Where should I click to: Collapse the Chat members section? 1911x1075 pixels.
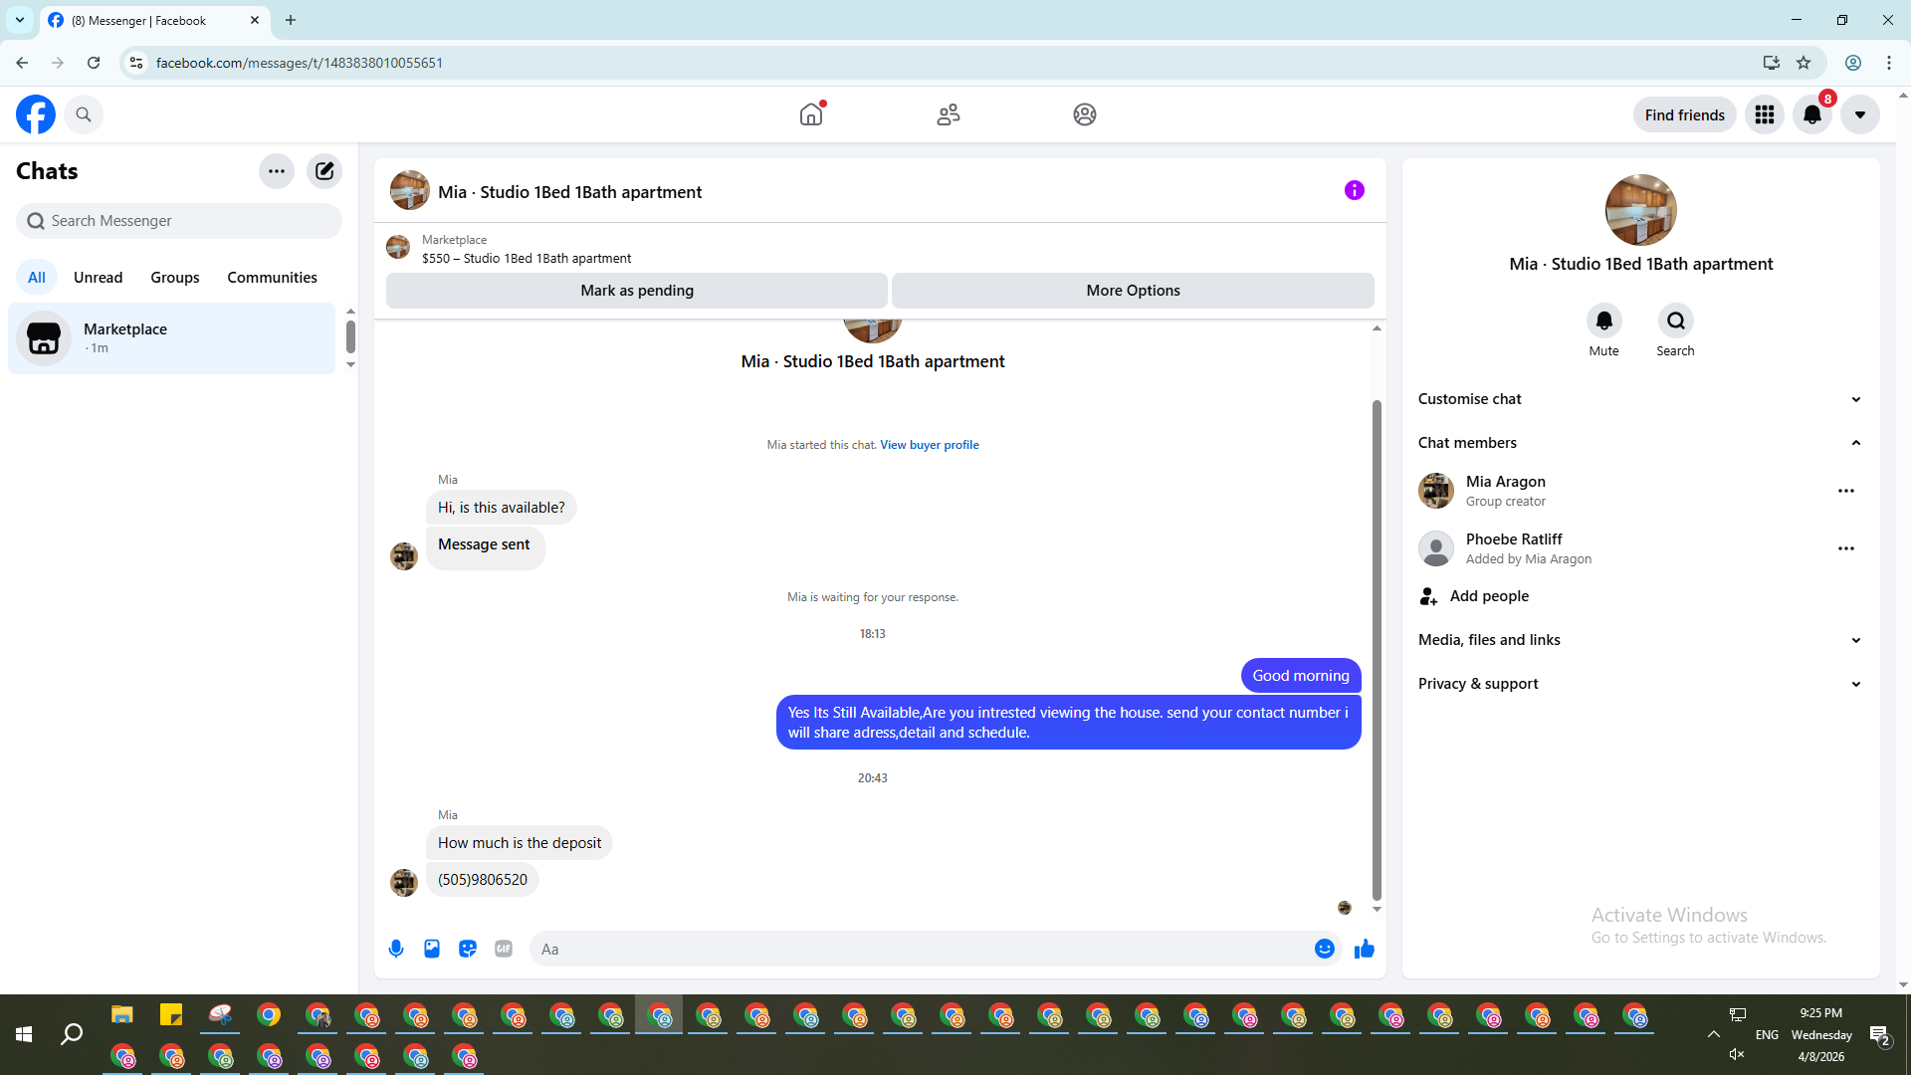coord(1639,443)
